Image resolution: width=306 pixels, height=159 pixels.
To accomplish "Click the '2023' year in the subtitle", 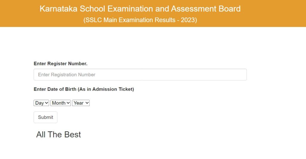I will tap(188, 20).
